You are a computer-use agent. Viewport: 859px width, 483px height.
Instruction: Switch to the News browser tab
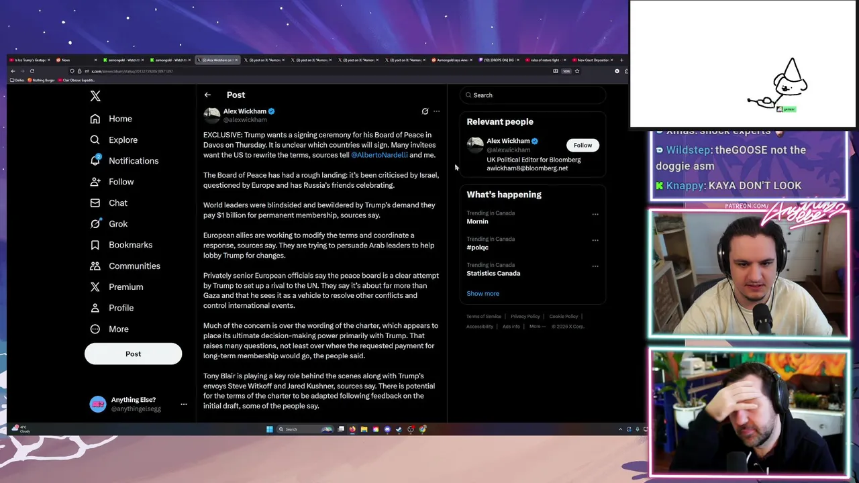pyautogui.click(x=77, y=60)
